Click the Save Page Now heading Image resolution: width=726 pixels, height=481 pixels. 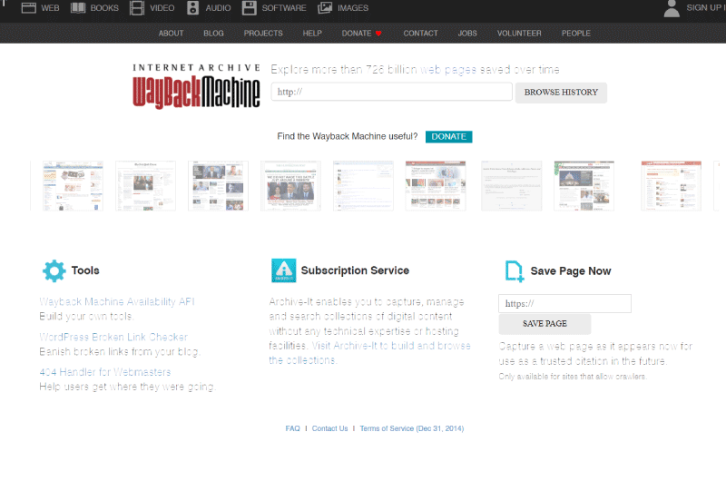pyautogui.click(x=571, y=271)
